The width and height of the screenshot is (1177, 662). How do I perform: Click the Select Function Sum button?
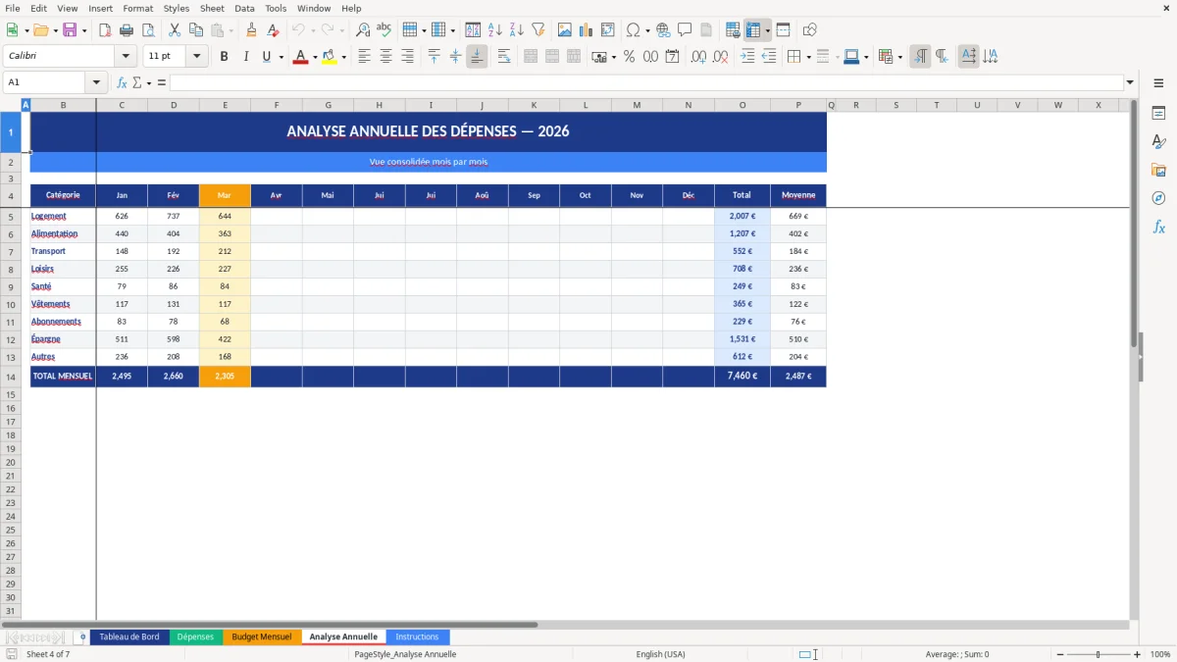click(136, 82)
